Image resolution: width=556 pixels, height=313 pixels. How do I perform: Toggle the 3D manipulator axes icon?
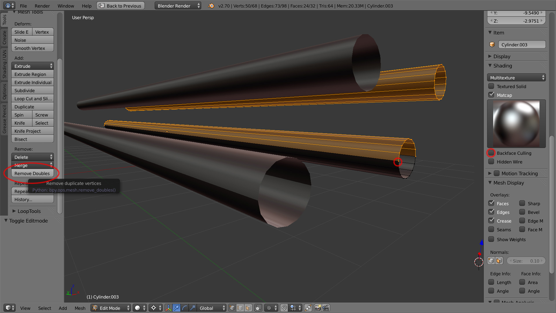coord(168,308)
